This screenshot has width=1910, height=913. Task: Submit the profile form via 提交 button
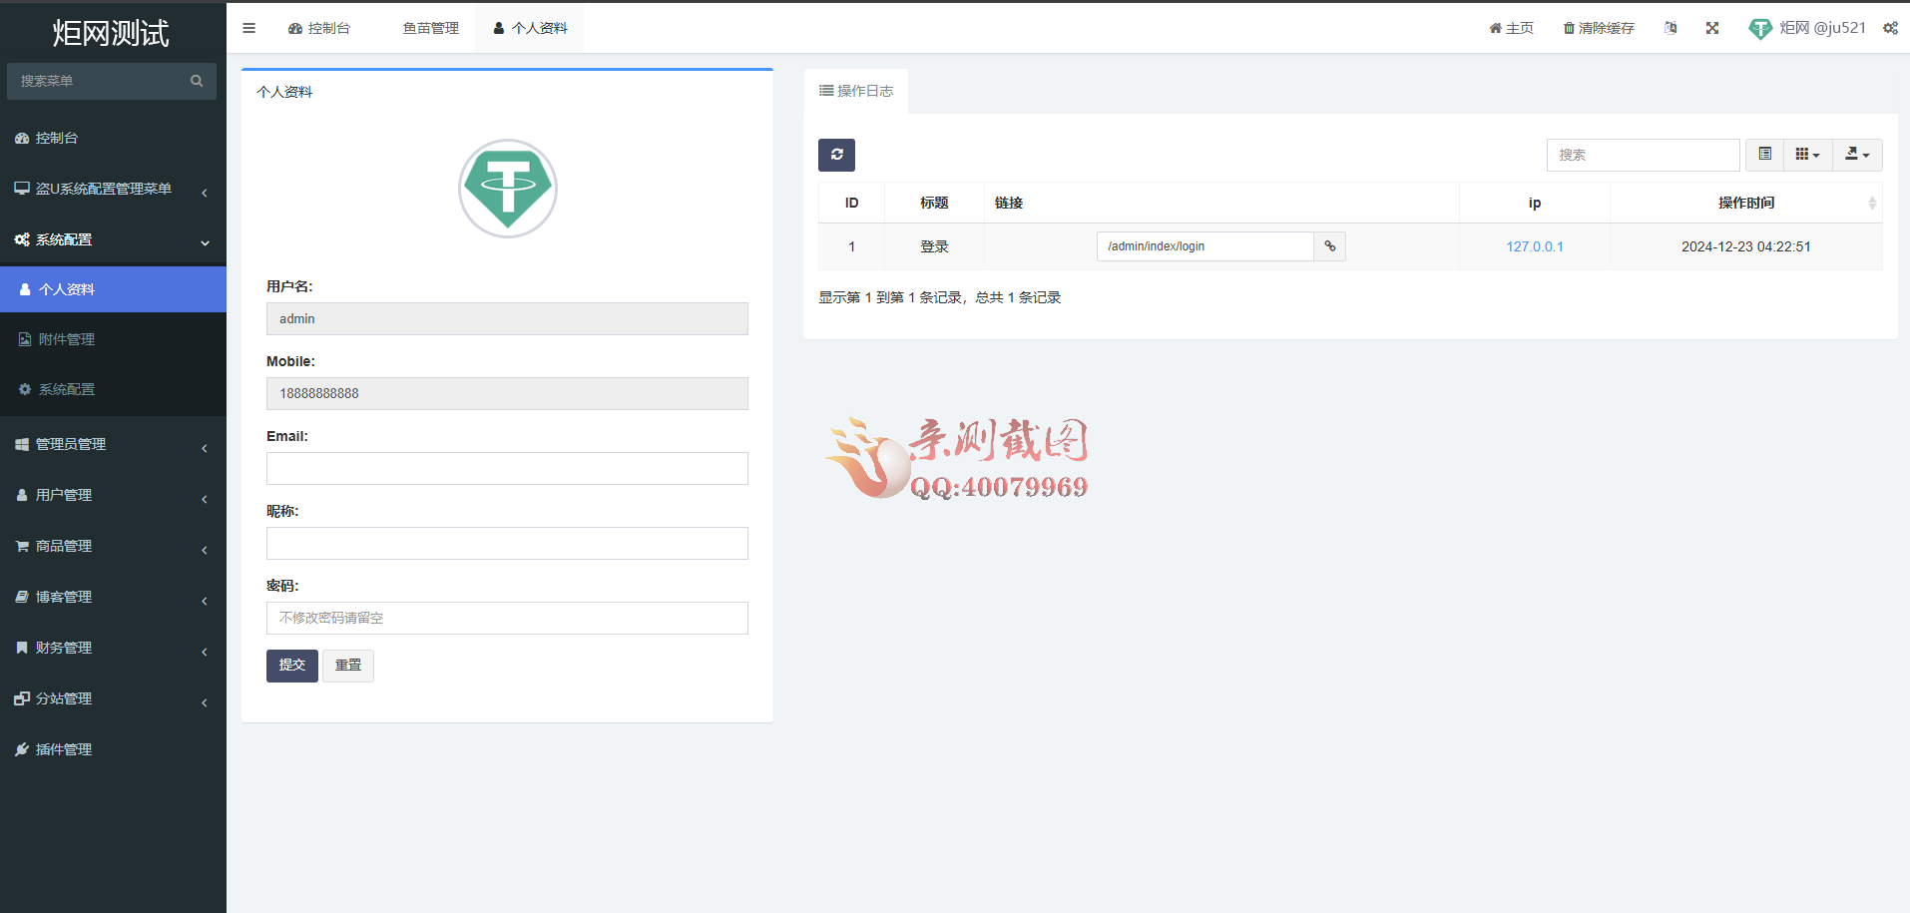pos(291,666)
